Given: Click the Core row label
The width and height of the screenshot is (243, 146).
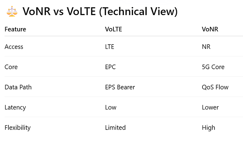Looking at the screenshot, I should [x=11, y=67].
